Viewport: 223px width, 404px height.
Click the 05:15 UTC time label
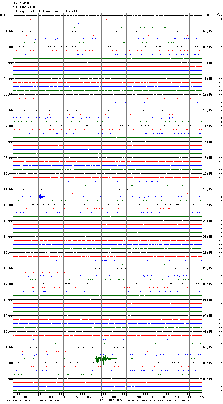click(208, 363)
